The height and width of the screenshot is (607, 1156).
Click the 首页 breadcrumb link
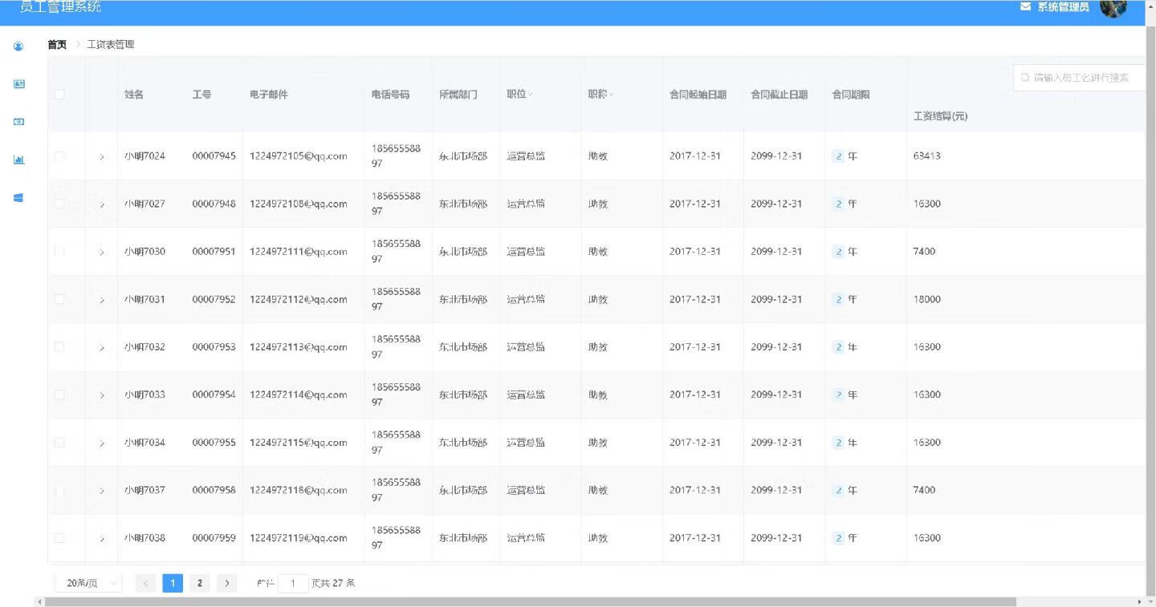[57, 45]
